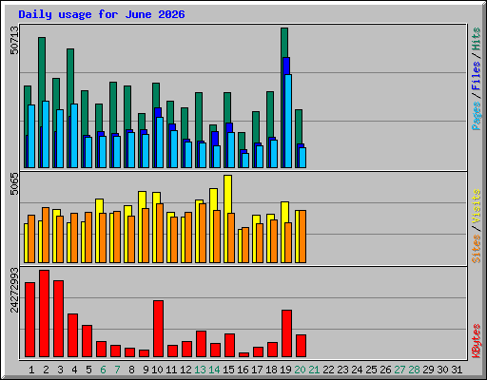Click the yellow 'Visits' legend label
This screenshot has height=380, width=487.
tap(477, 207)
